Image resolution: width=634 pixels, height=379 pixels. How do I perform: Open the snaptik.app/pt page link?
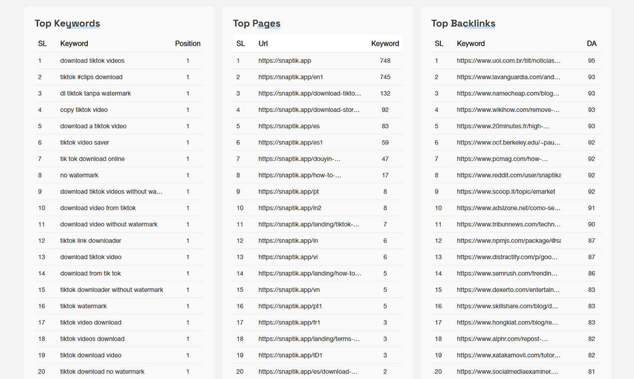pos(289,191)
